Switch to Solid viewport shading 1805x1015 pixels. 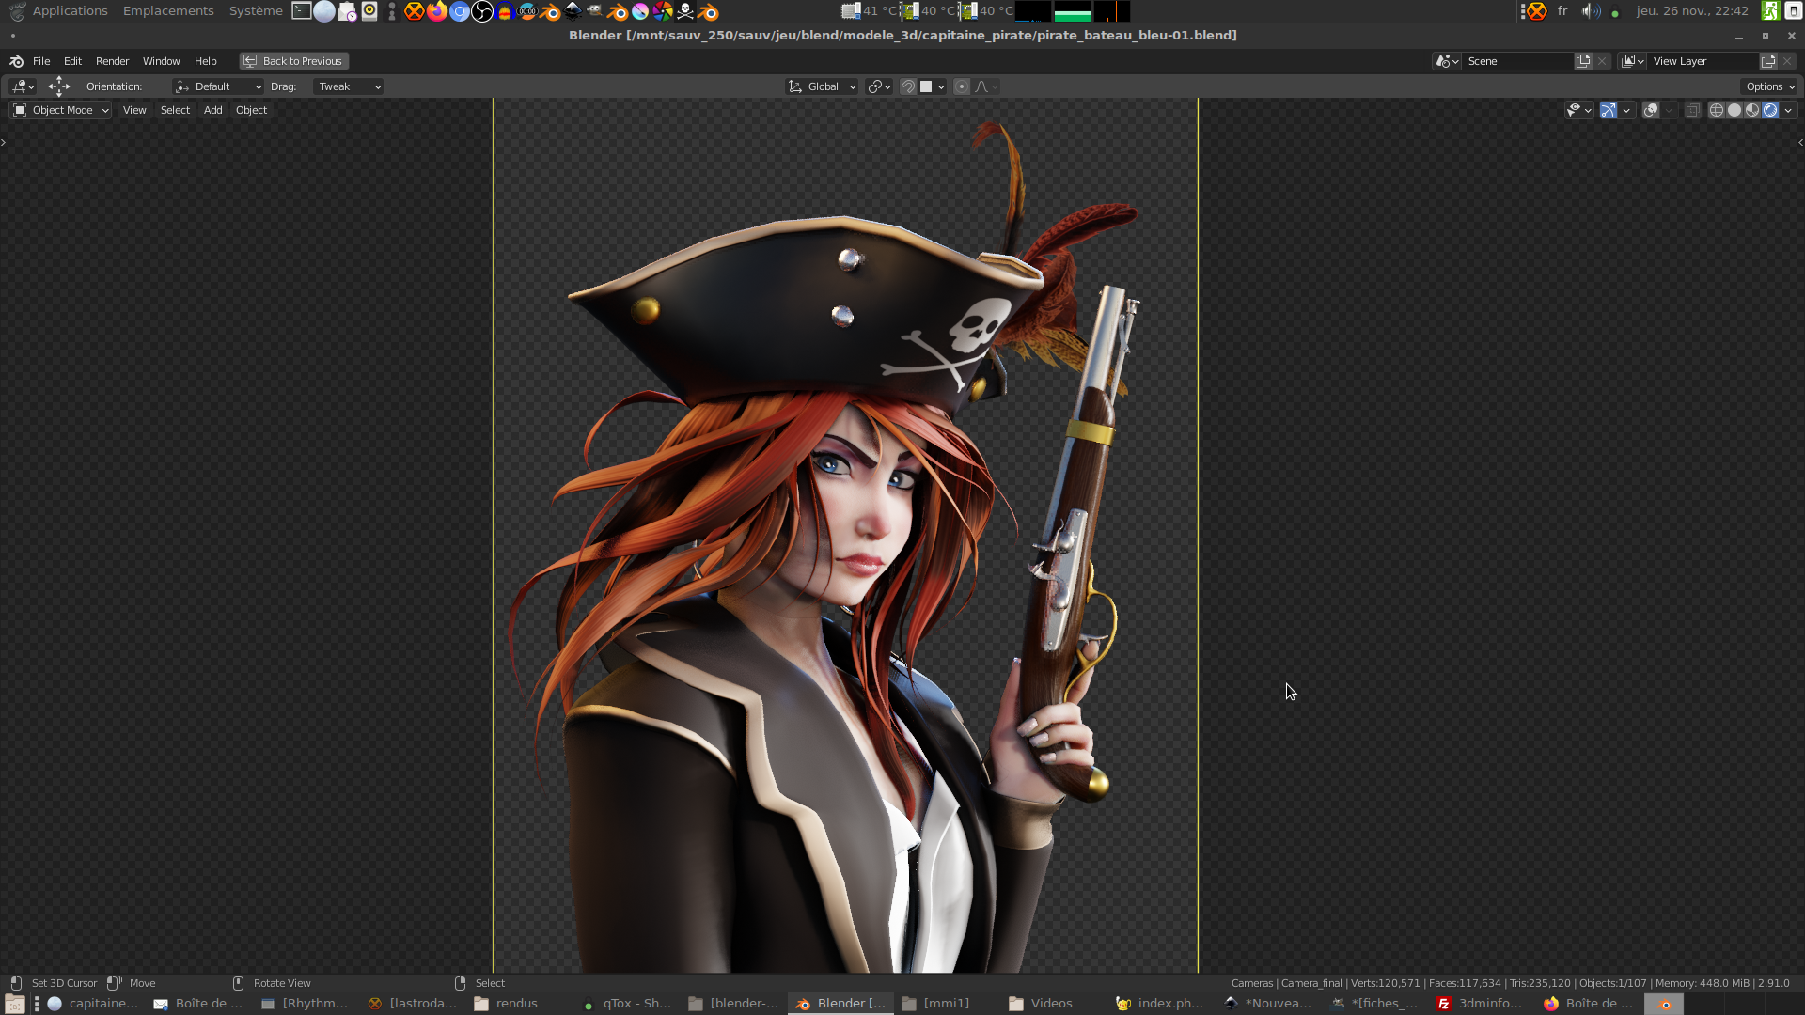pyautogui.click(x=1734, y=110)
